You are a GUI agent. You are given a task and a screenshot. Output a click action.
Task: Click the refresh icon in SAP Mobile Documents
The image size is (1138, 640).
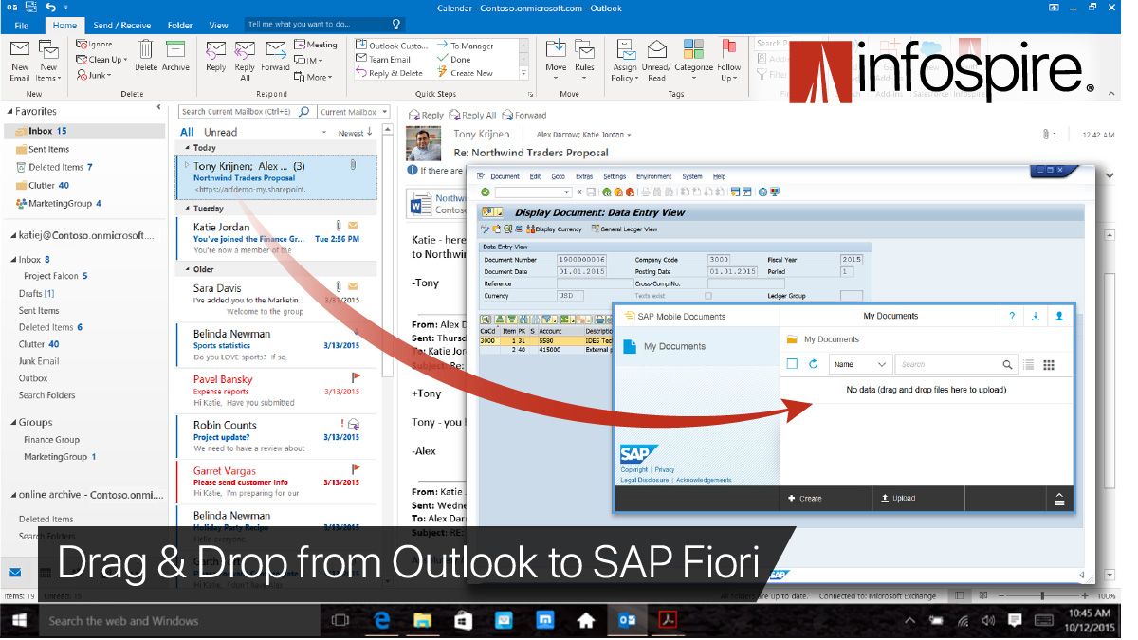coord(813,364)
